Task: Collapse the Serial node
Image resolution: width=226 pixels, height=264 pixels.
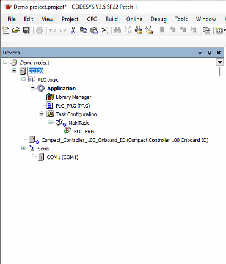Action: coord(23,148)
